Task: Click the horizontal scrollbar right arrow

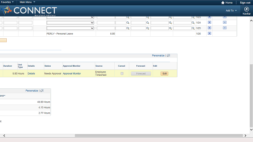Action: (245, 136)
